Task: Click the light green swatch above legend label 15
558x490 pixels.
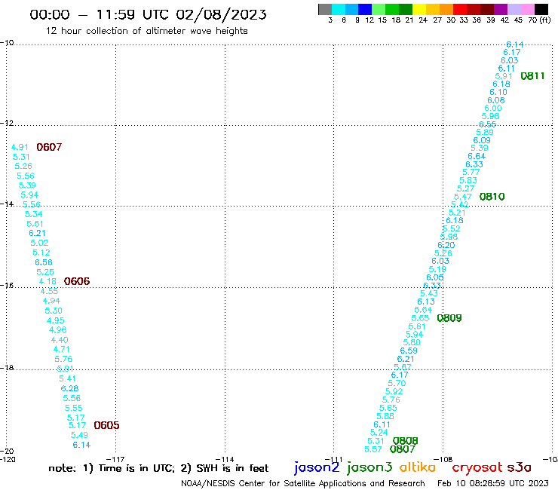Action: pos(379,9)
